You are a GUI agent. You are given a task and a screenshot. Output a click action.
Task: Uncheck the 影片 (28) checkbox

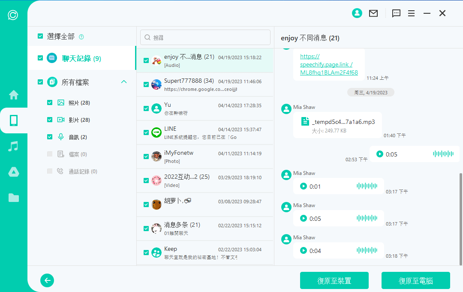point(50,120)
